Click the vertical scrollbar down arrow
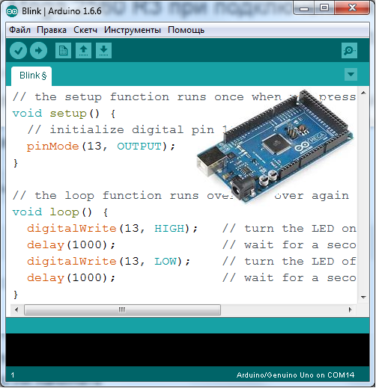376x388 pixels. [363, 297]
